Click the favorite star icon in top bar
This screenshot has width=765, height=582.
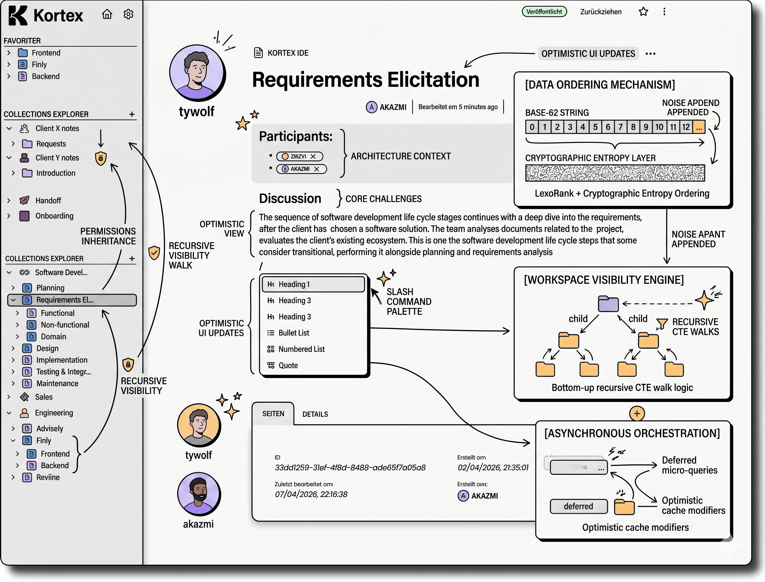(643, 12)
